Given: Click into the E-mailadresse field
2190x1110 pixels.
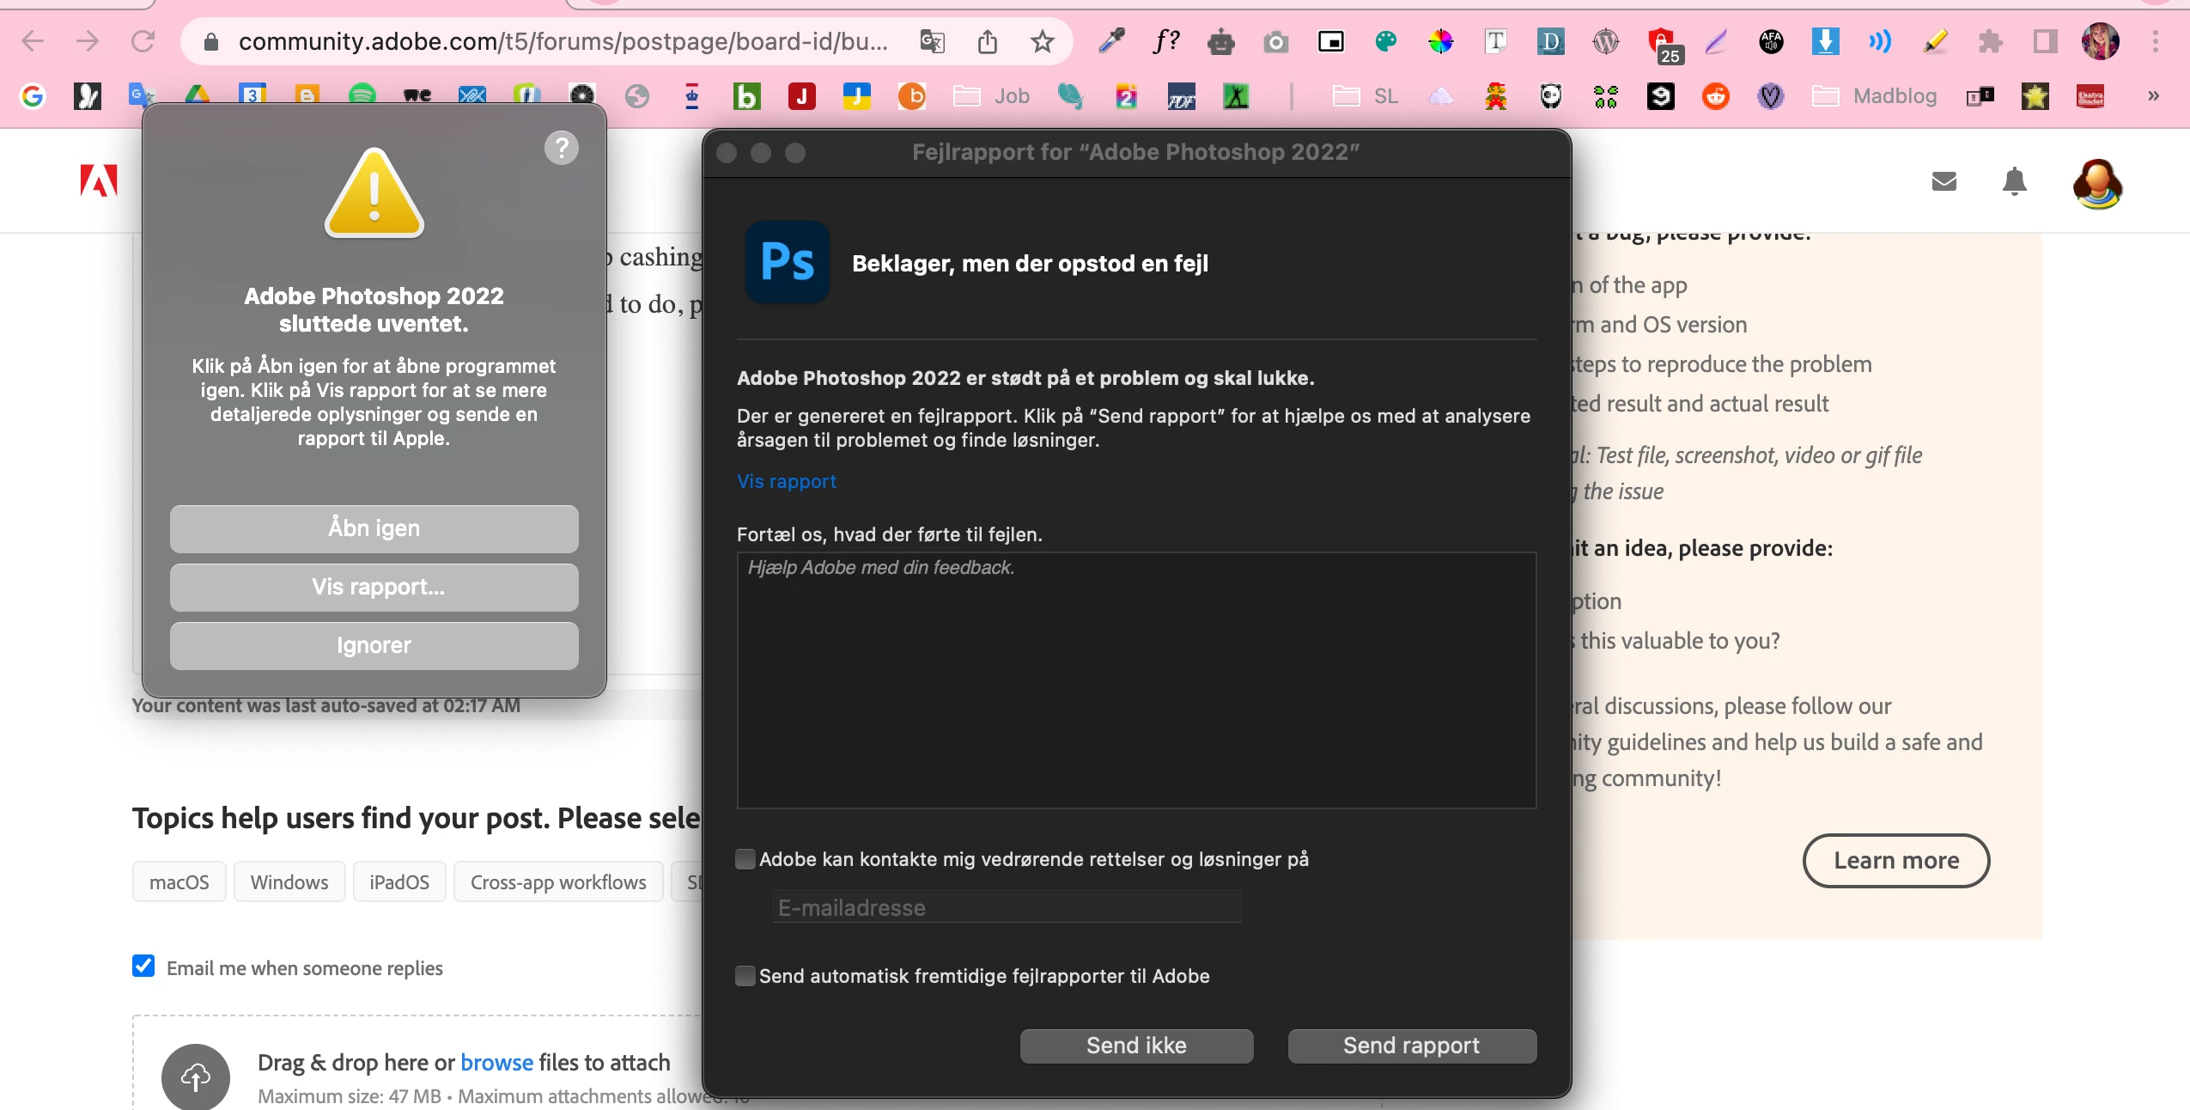Looking at the screenshot, I should tap(1007, 907).
